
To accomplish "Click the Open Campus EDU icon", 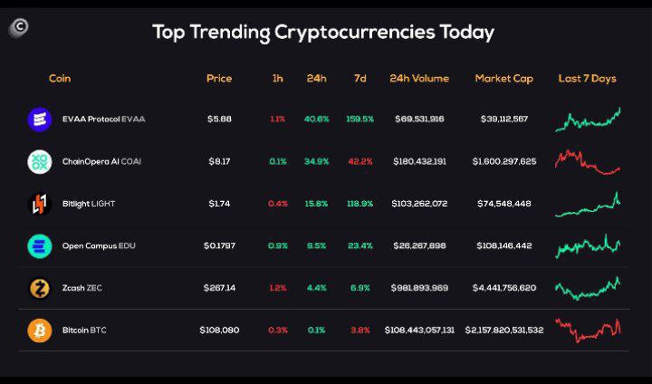I will 40,245.
